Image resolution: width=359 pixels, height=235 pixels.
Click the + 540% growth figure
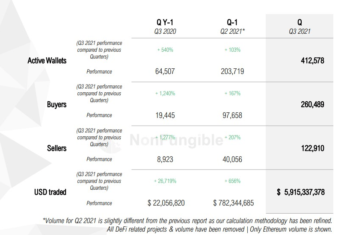pyautogui.click(x=165, y=50)
